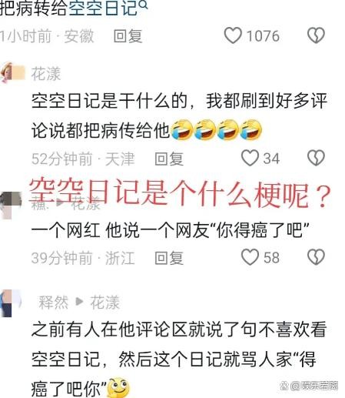Screen dimensions: 345x398
Task: Open the username 花漾 profile
Action: point(46,74)
